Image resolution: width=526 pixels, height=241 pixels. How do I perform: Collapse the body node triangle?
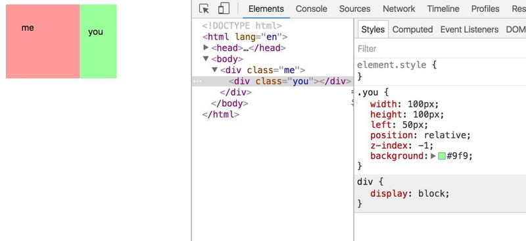206,59
